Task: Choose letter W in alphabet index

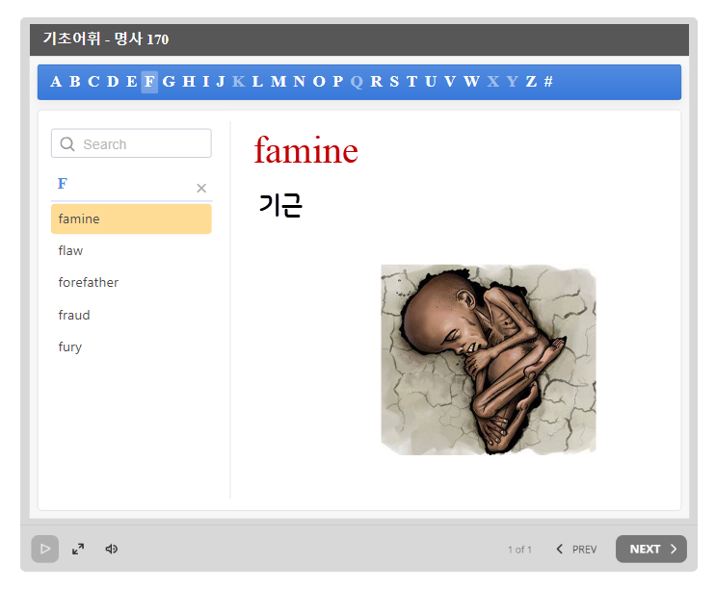Action: click(x=471, y=82)
